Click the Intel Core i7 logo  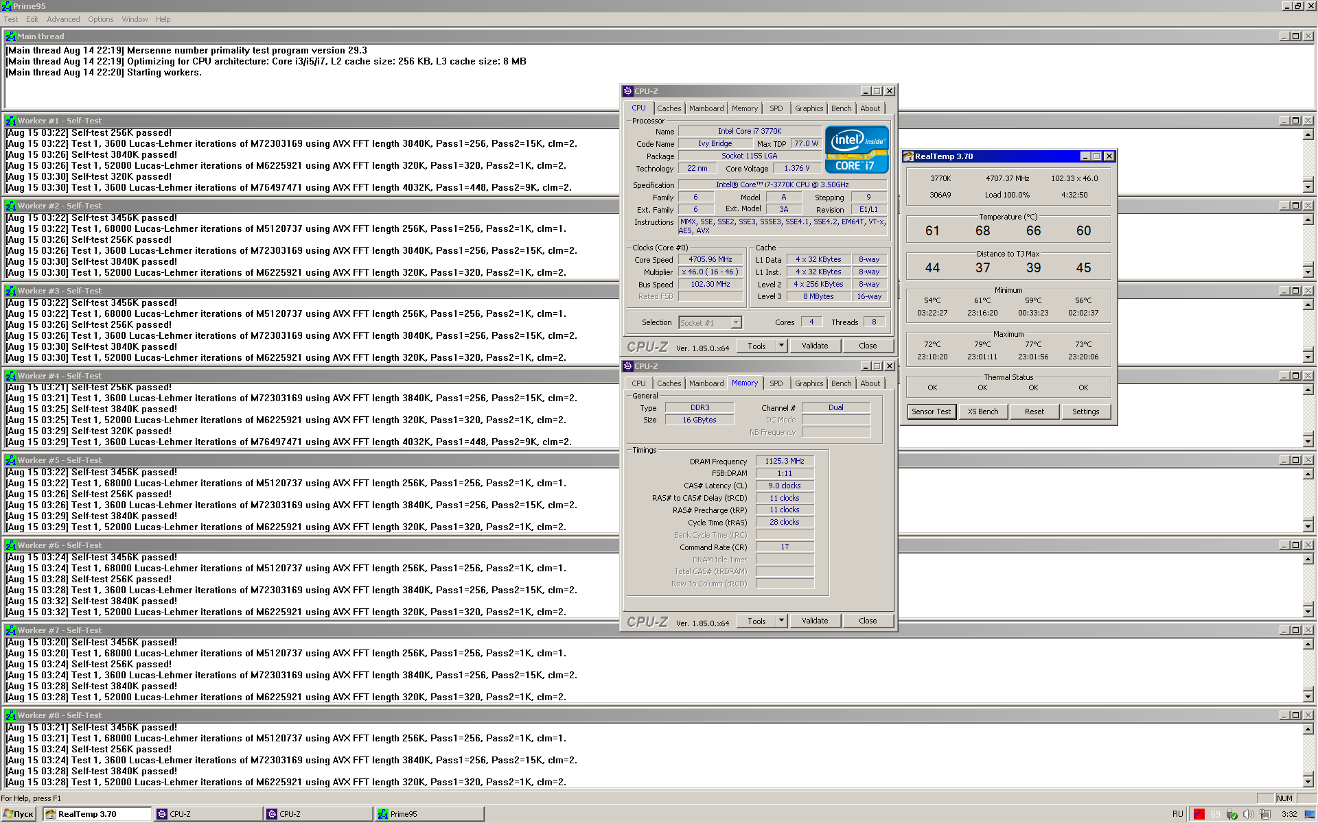856,149
